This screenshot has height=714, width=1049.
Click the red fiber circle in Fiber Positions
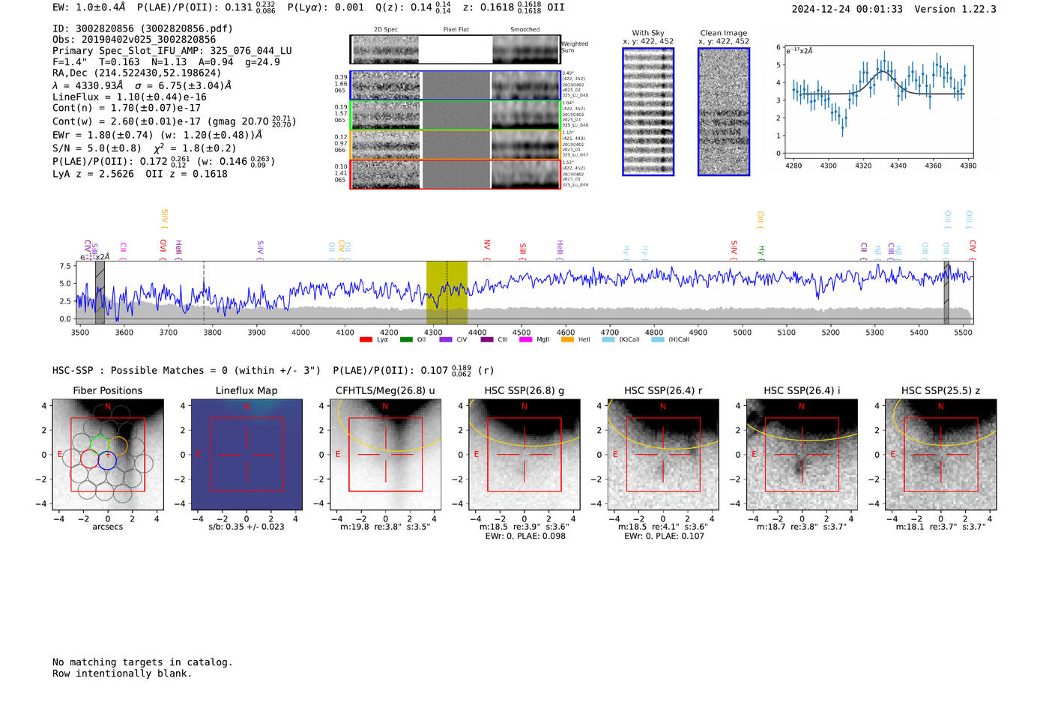point(89,459)
